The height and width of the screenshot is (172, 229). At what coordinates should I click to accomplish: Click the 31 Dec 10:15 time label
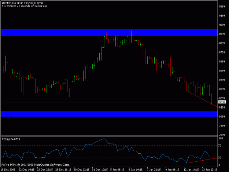click(100, 170)
